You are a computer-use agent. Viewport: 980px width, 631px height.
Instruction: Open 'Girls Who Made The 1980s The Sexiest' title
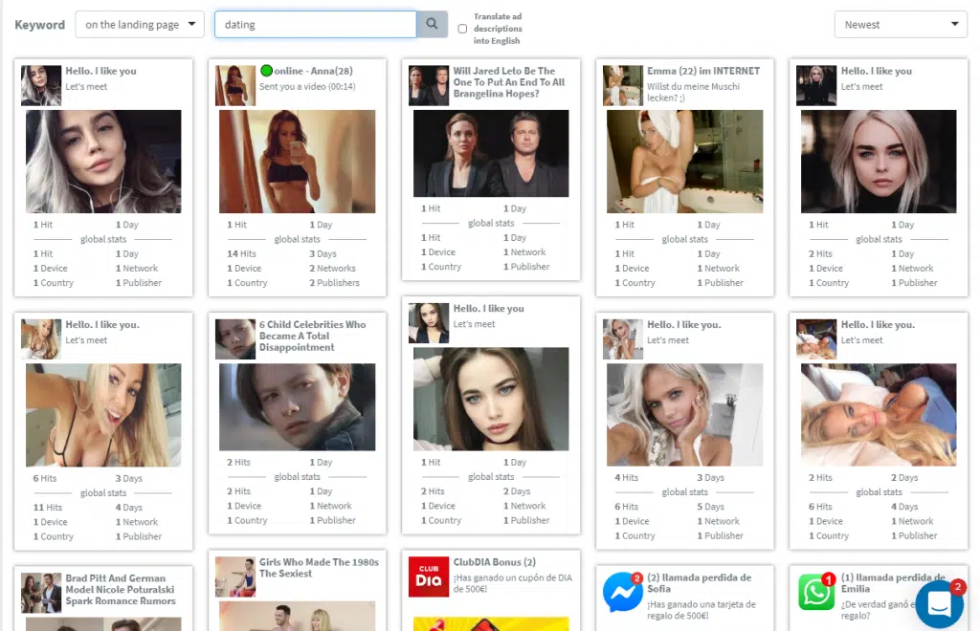[x=319, y=567]
